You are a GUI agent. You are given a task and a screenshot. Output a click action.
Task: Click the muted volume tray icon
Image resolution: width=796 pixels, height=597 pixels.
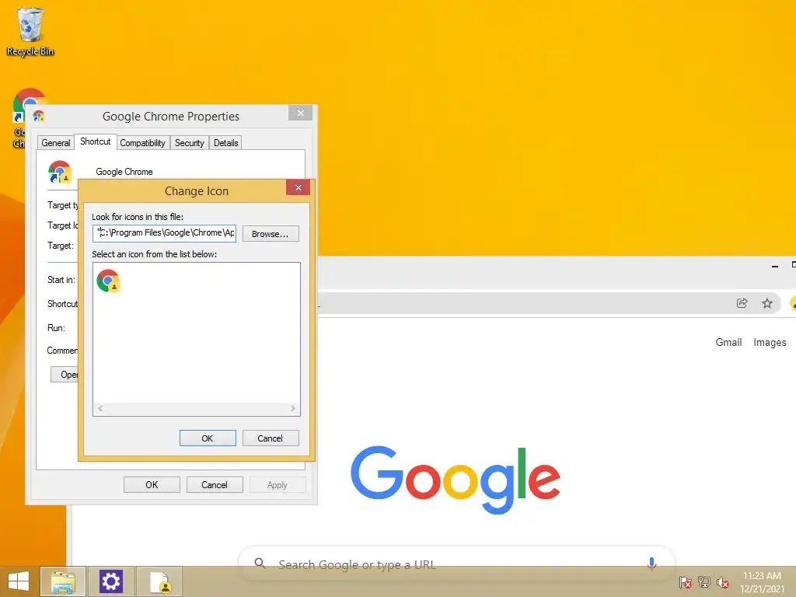[x=723, y=582]
